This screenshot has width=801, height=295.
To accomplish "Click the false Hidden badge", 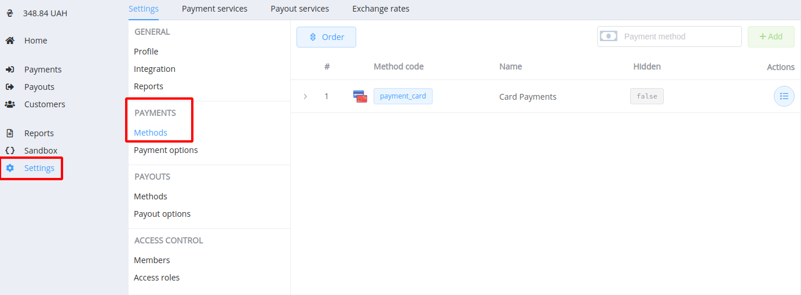I will coord(646,96).
